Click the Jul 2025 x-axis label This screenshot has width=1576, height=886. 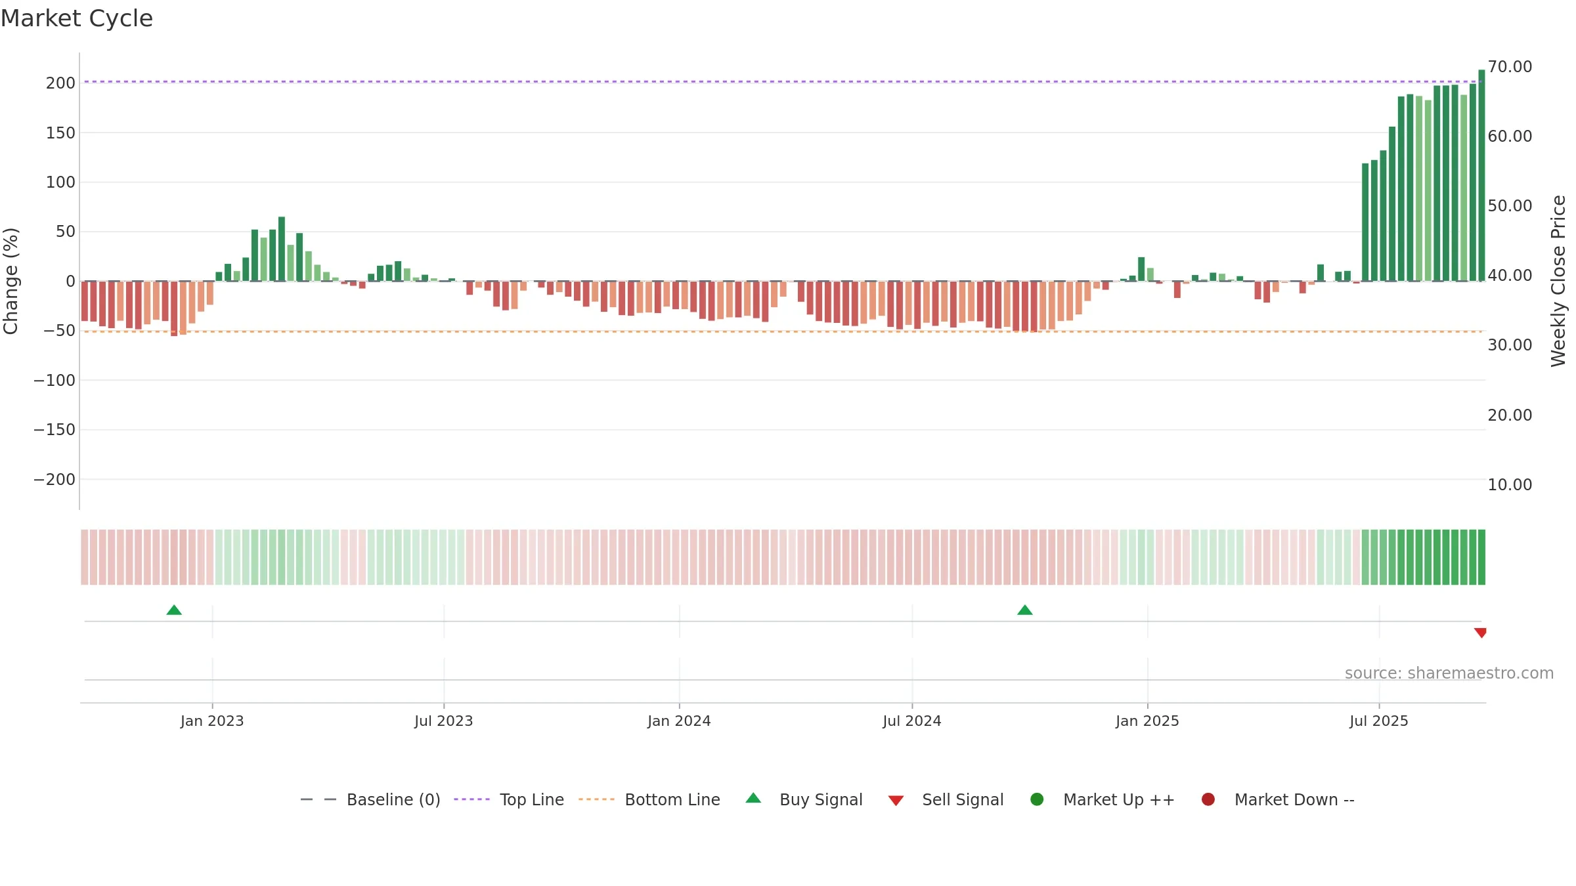(x=1379, y=721)
